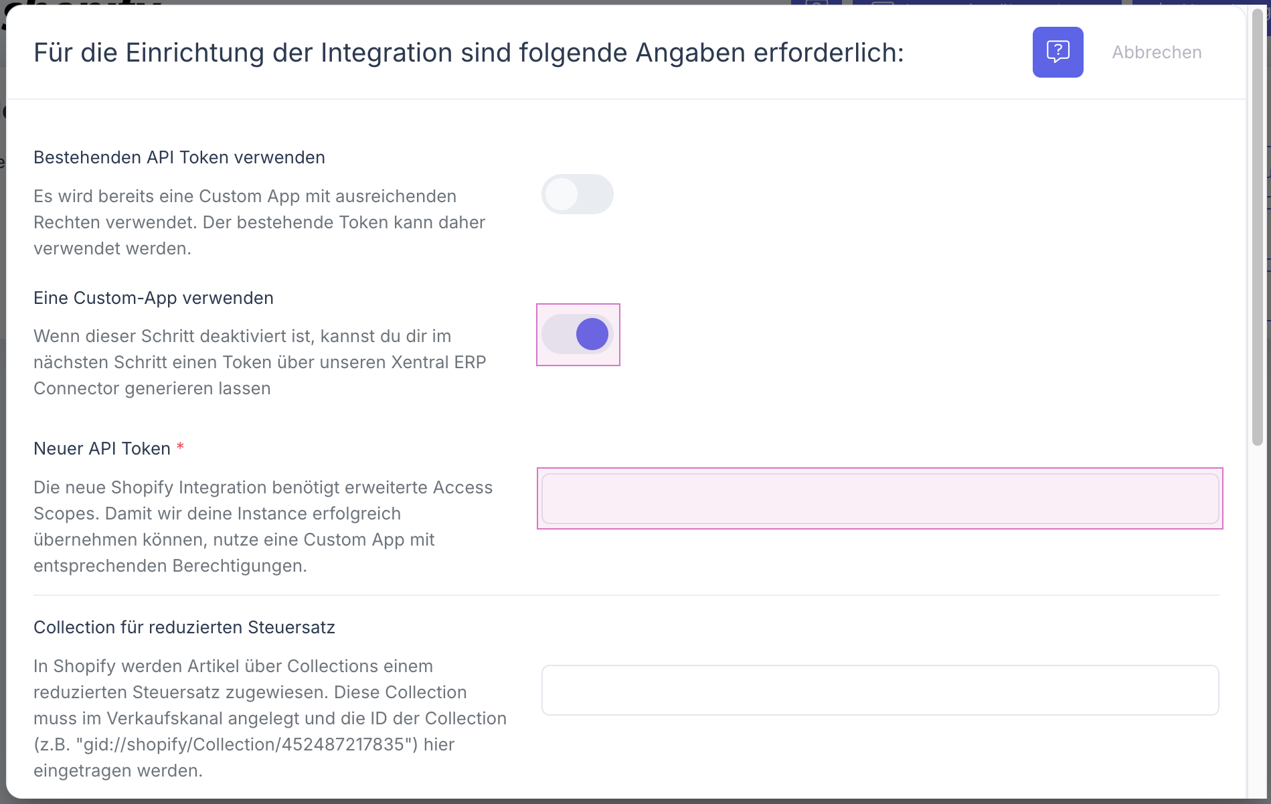The width and height of the screenshot is (1271, 804).
Task: Click the erweiterte Access Scopes description text
Action: [x=263, y=526]
